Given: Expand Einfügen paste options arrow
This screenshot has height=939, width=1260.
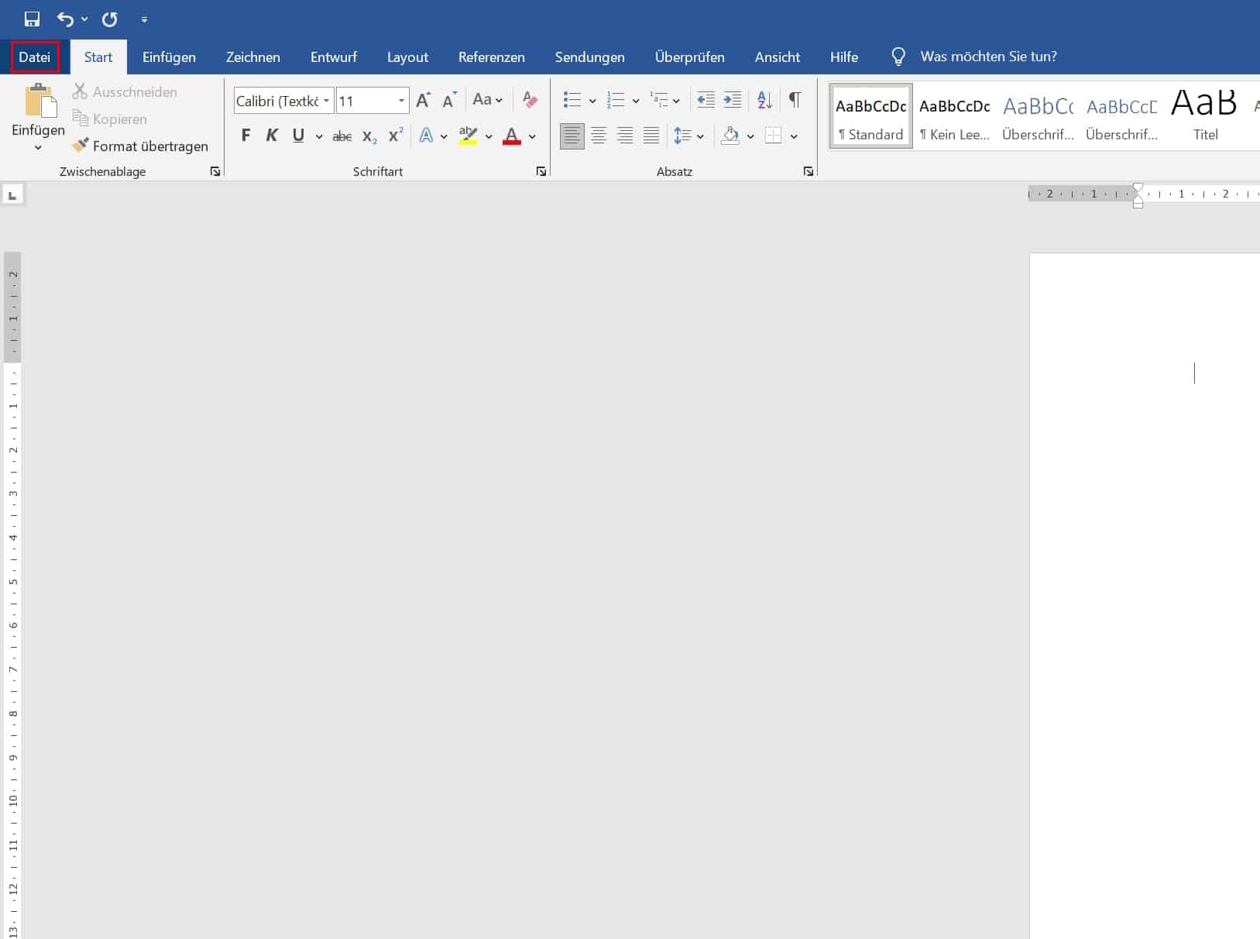Looking at the screenshot, I should [x=38, y=147].
